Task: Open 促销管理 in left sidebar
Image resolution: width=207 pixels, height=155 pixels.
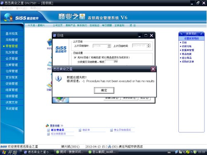Action: coord(12,83)
